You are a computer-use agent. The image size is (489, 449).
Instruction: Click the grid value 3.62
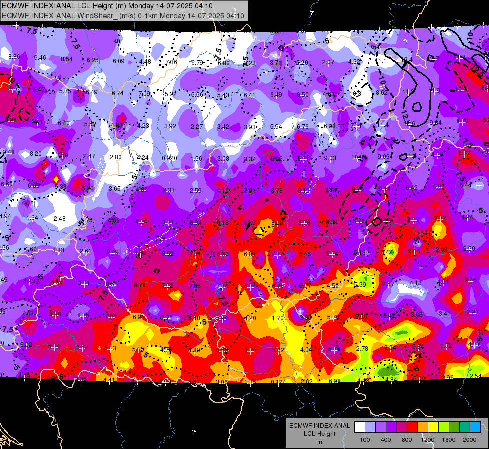278,350
